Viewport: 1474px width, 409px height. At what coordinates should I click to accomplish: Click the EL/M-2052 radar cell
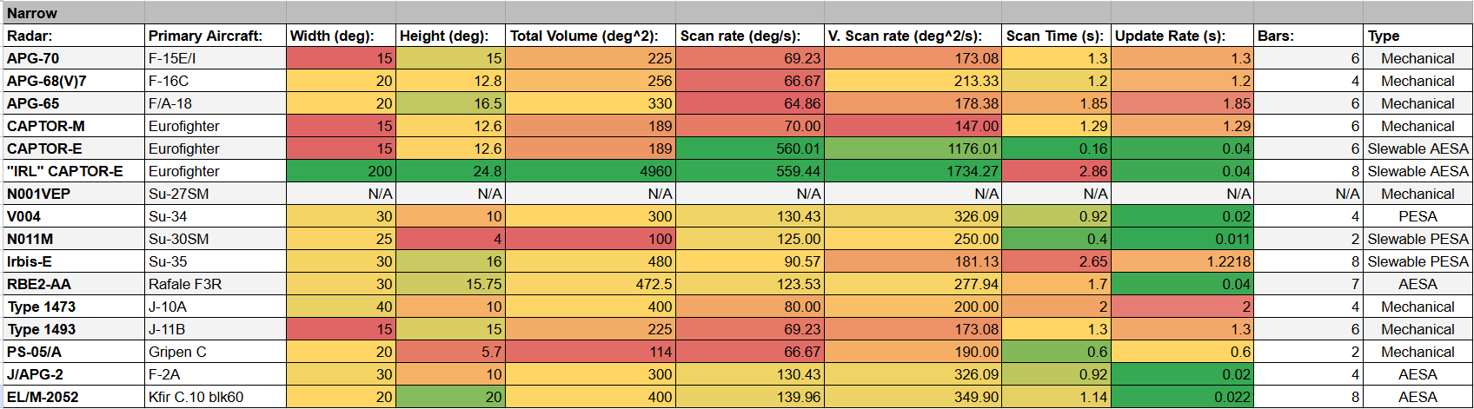click(43, 397)
